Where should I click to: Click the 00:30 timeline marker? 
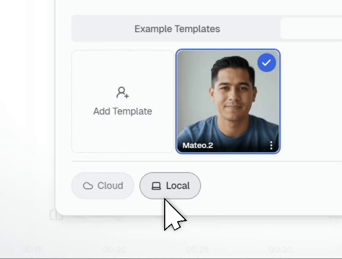(x=280, y=250)
